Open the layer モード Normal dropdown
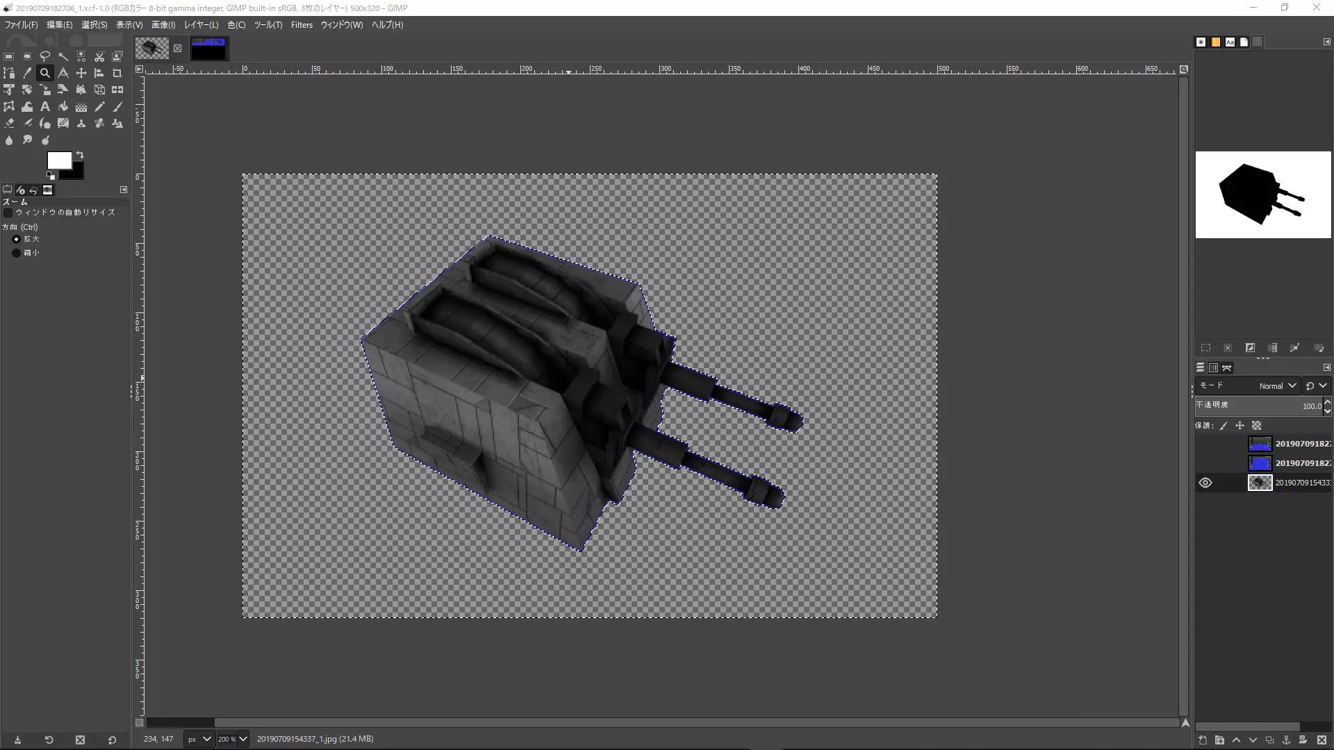Image resolution: width=1334 pixels, height=750 pixels. pos(1277,386)
